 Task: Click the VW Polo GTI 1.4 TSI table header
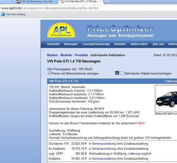pos(63,81)
